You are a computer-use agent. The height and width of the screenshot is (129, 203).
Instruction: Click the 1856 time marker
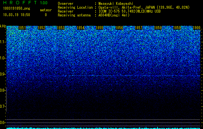click(x=119, y=28)
